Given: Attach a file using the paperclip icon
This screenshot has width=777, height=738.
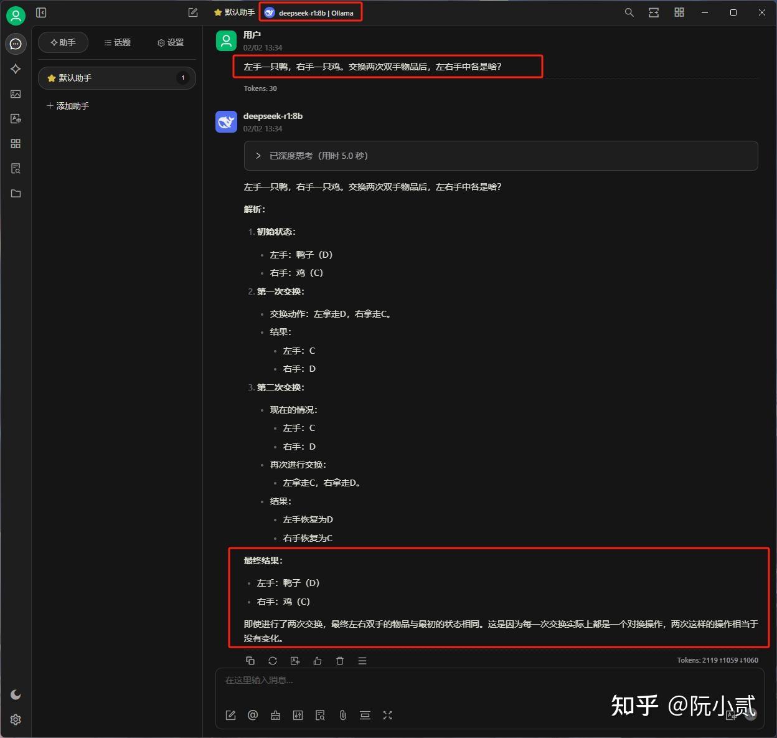Looking at the screenshot, I should (342, 715).
